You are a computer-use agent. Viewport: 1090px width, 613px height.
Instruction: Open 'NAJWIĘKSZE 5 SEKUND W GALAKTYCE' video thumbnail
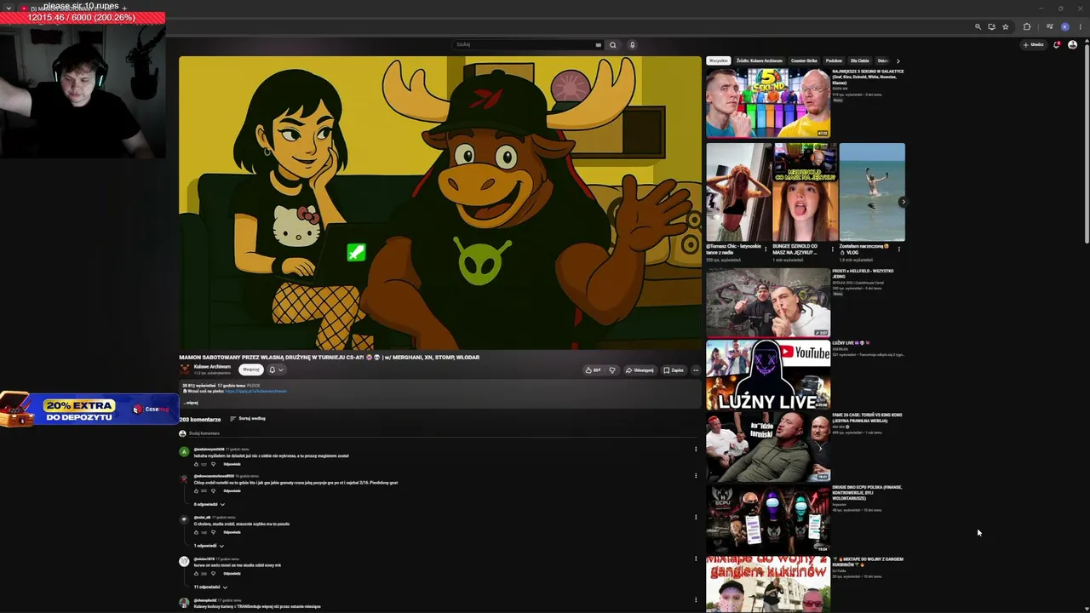(768, 103)
